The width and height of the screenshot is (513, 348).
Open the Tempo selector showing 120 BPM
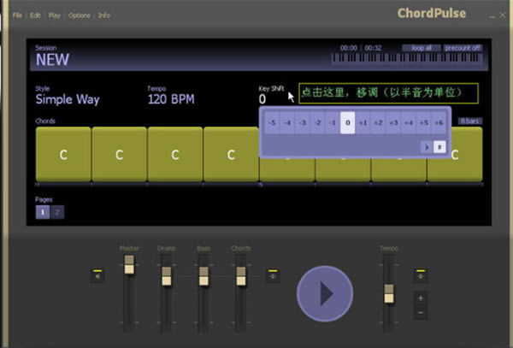(x=171, y=99)
